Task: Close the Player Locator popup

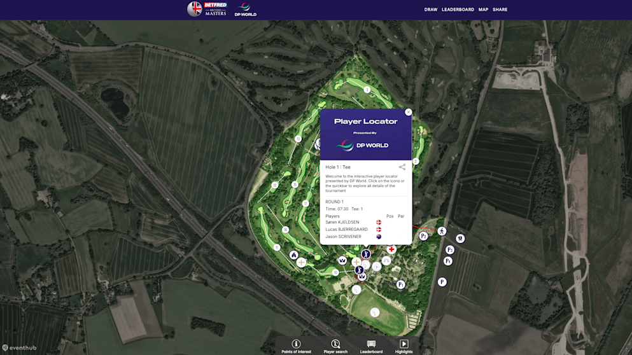Action: [x=409, y=112]
